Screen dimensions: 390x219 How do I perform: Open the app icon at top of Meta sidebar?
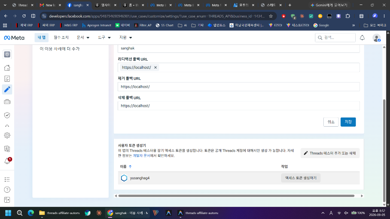(7, 54)
